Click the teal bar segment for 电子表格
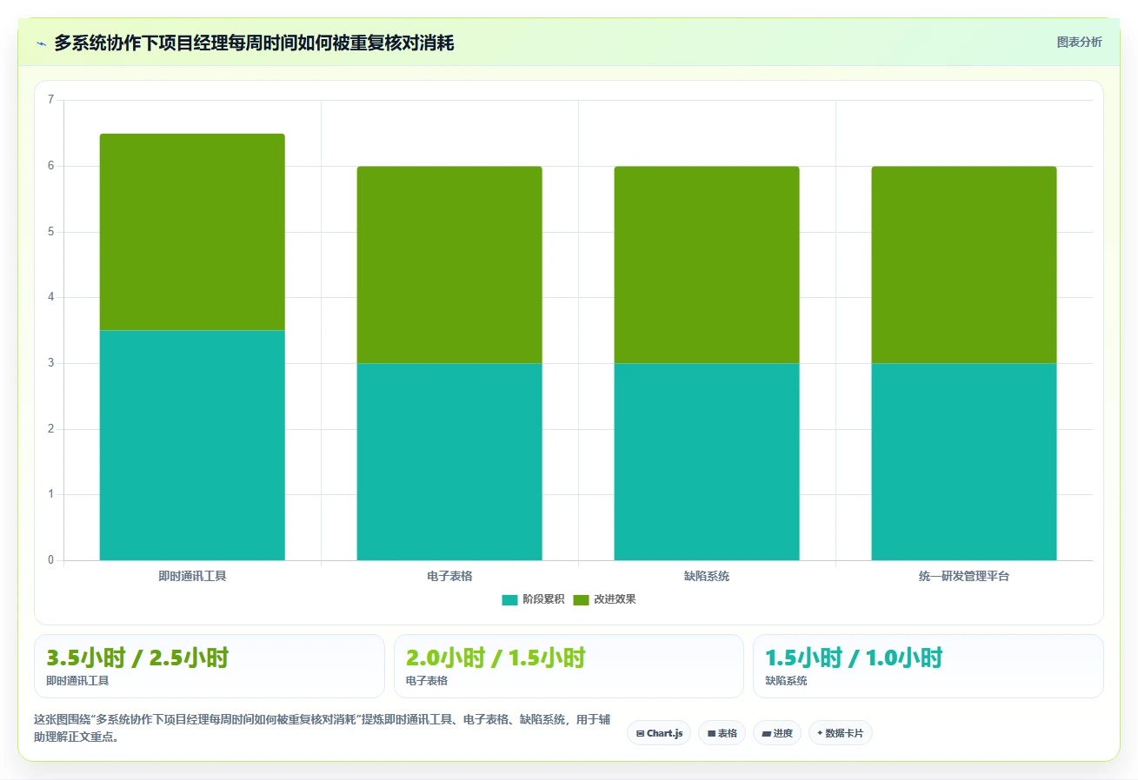This screenshot has width=1138, height=780. [x=449, y=461]
